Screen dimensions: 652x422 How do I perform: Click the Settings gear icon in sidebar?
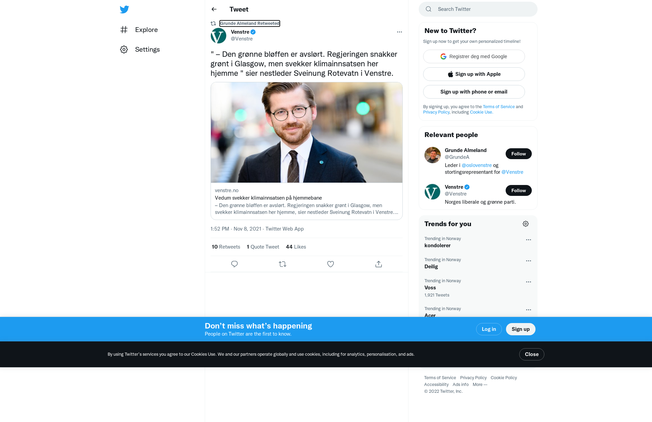124,49
